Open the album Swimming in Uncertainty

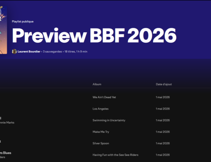(x=109, y=120)
